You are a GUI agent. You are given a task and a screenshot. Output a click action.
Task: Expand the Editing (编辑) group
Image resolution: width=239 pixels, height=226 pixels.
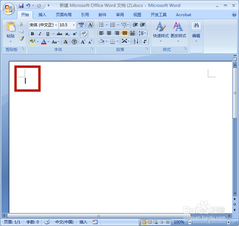click(196, 32)
